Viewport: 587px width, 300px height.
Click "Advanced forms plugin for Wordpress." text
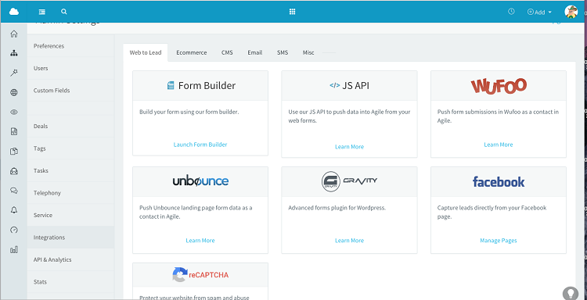point(337,208)
